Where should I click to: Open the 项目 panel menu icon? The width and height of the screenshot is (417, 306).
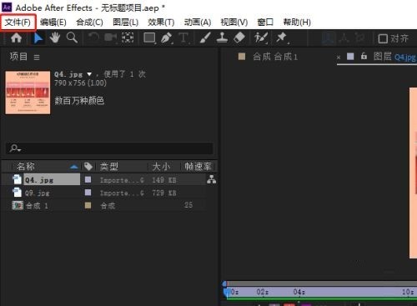37,58
